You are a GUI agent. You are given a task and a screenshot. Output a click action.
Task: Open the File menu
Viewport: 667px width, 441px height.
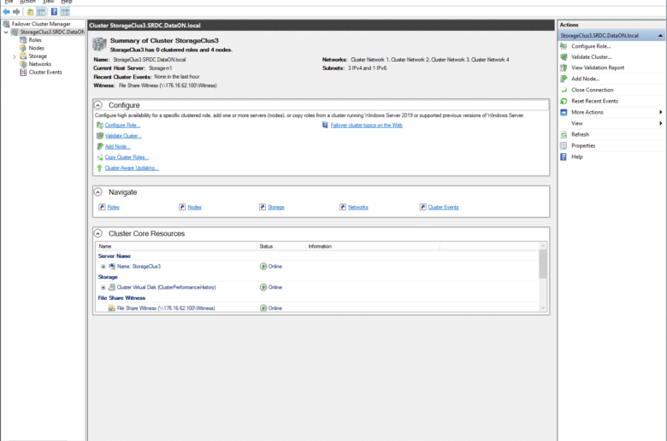point(9,2)
